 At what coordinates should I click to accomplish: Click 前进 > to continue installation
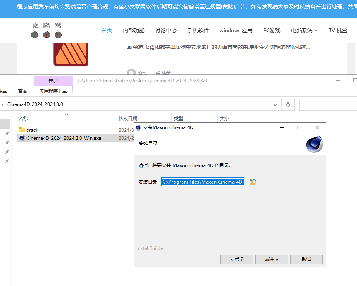pyautogui.click(x=271, y=260)
